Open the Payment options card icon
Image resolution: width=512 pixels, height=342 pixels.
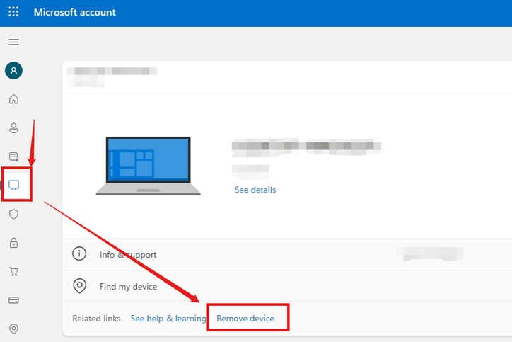tap(13, 300)
